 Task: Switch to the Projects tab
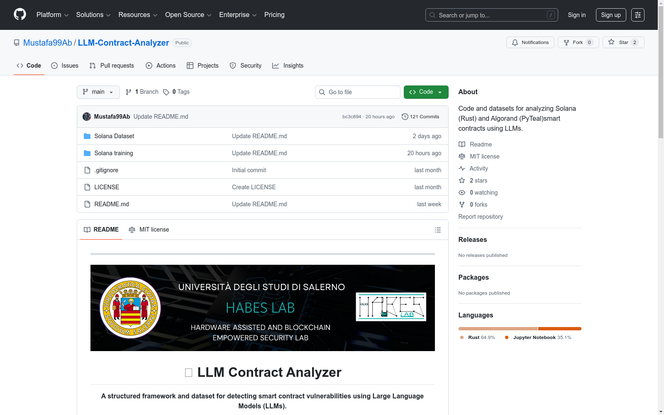pyautogui.click(x=203, y=66)
